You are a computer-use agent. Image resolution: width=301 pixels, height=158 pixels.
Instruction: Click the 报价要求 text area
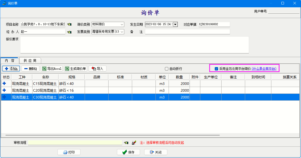click(134, 45)
